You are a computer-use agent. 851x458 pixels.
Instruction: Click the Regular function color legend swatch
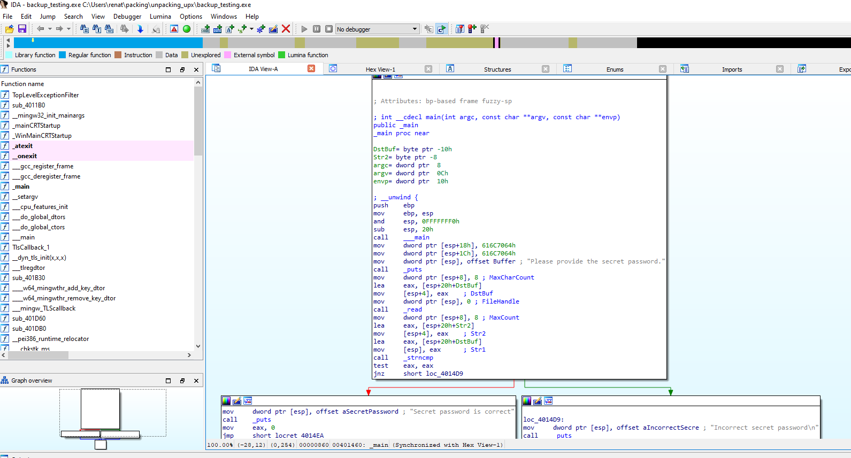click(x=63, y=55)
